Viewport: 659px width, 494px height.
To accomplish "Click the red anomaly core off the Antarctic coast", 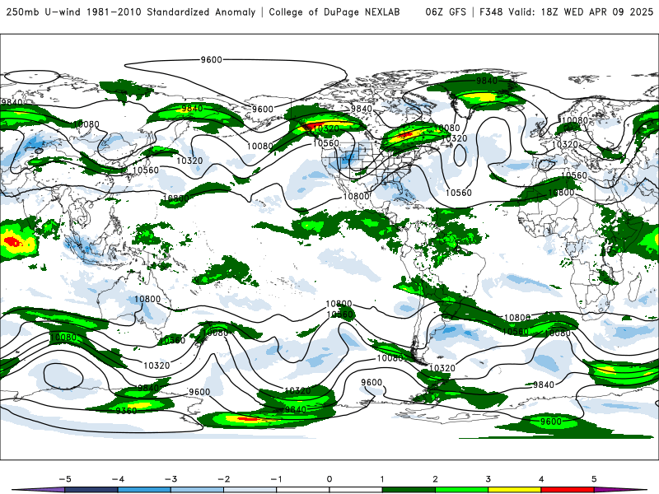I will (248, 419).
